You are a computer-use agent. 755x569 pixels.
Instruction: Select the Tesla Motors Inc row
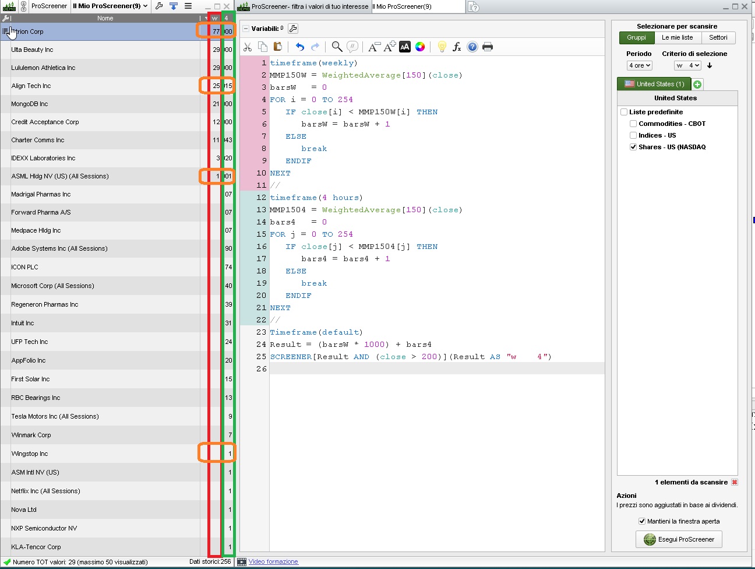(55, 416)
